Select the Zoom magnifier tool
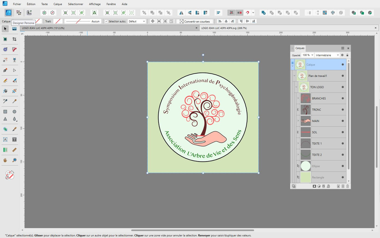 click(14, 160)
